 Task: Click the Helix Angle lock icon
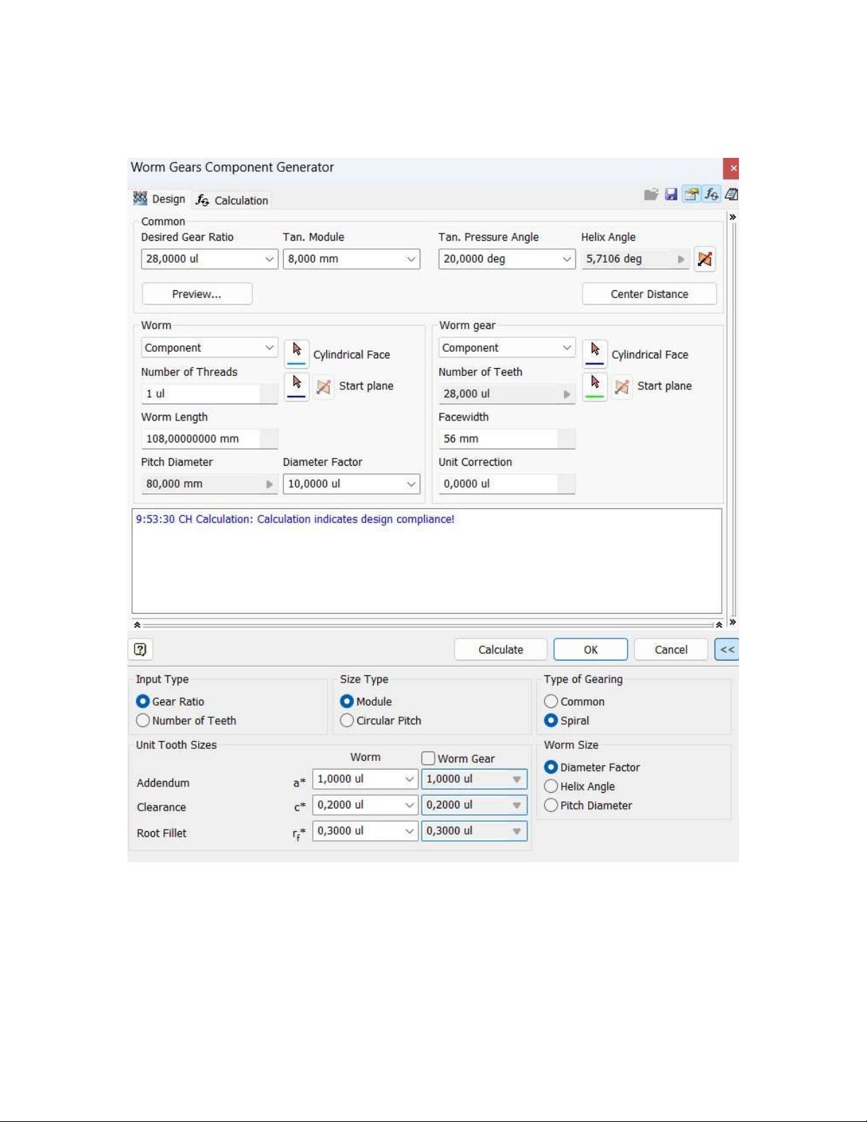tap(704, 259)
